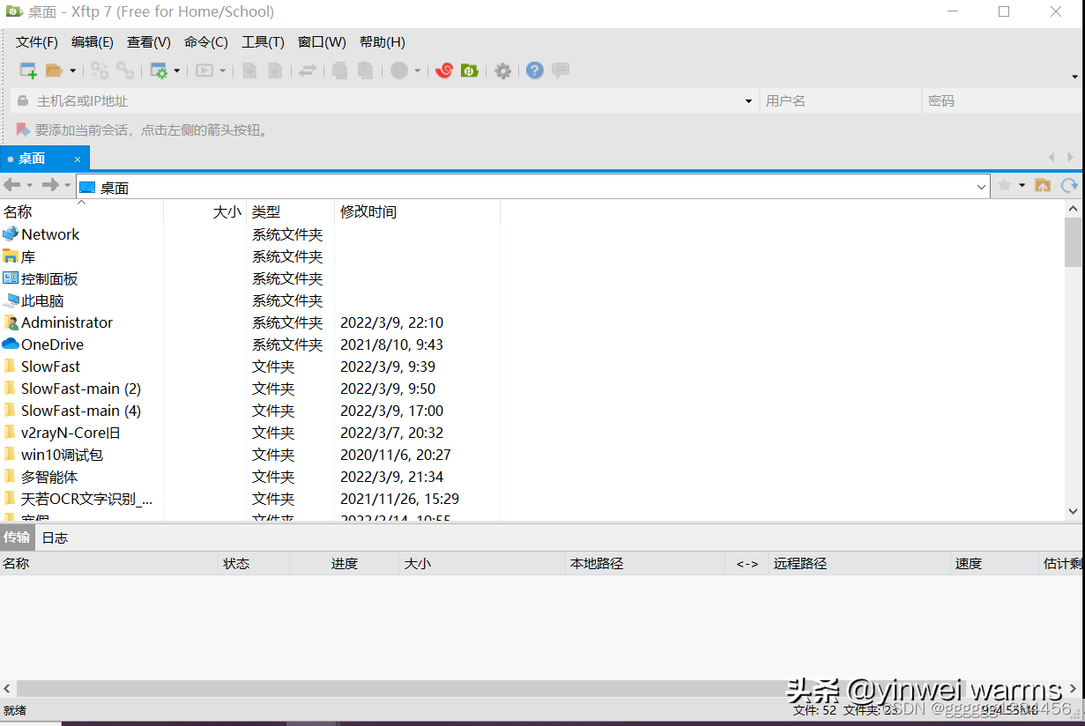This screenshot has height=726, width=1085.
Task: Click the New Session toolbar icon
Action: click(28, 70)
